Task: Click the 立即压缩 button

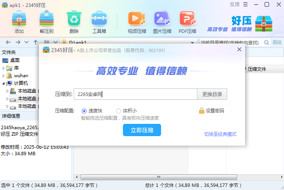Action: tap(142, 130)
